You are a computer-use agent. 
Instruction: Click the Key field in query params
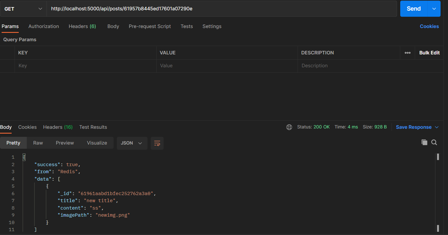pyautogui.click(x=86, y=66)
